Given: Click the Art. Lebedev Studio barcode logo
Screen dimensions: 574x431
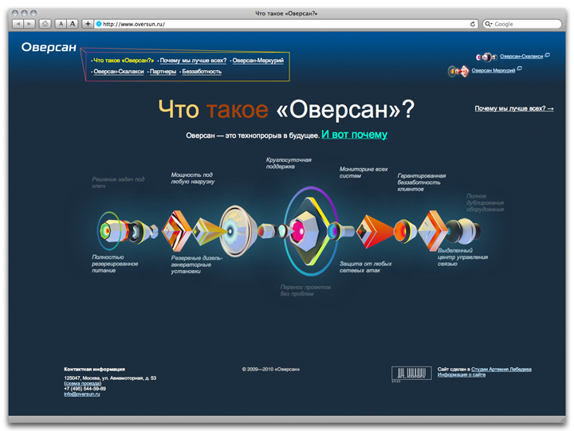Looking at the screenshot, I should (x=411, y=372).
